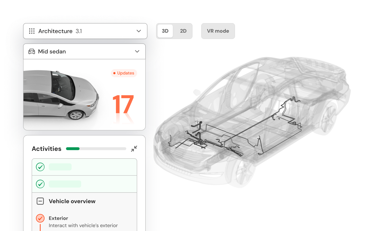Click the car icon beside Mid sedan
The image size is (370, 231).
32,51
